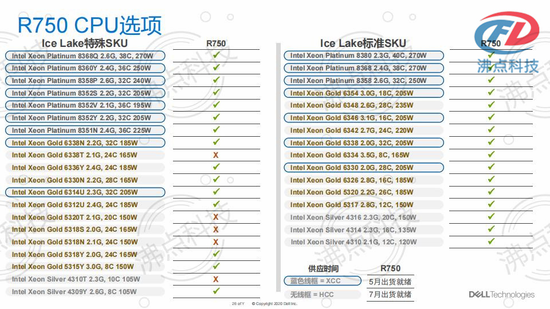The image size is (550, 309).
Task: Click the 蓝色线框 = XCC legend box
Action: 323,281
